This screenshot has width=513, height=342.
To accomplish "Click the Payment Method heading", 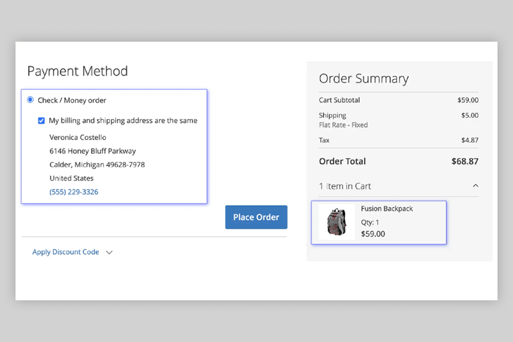I will coord(77,72).
